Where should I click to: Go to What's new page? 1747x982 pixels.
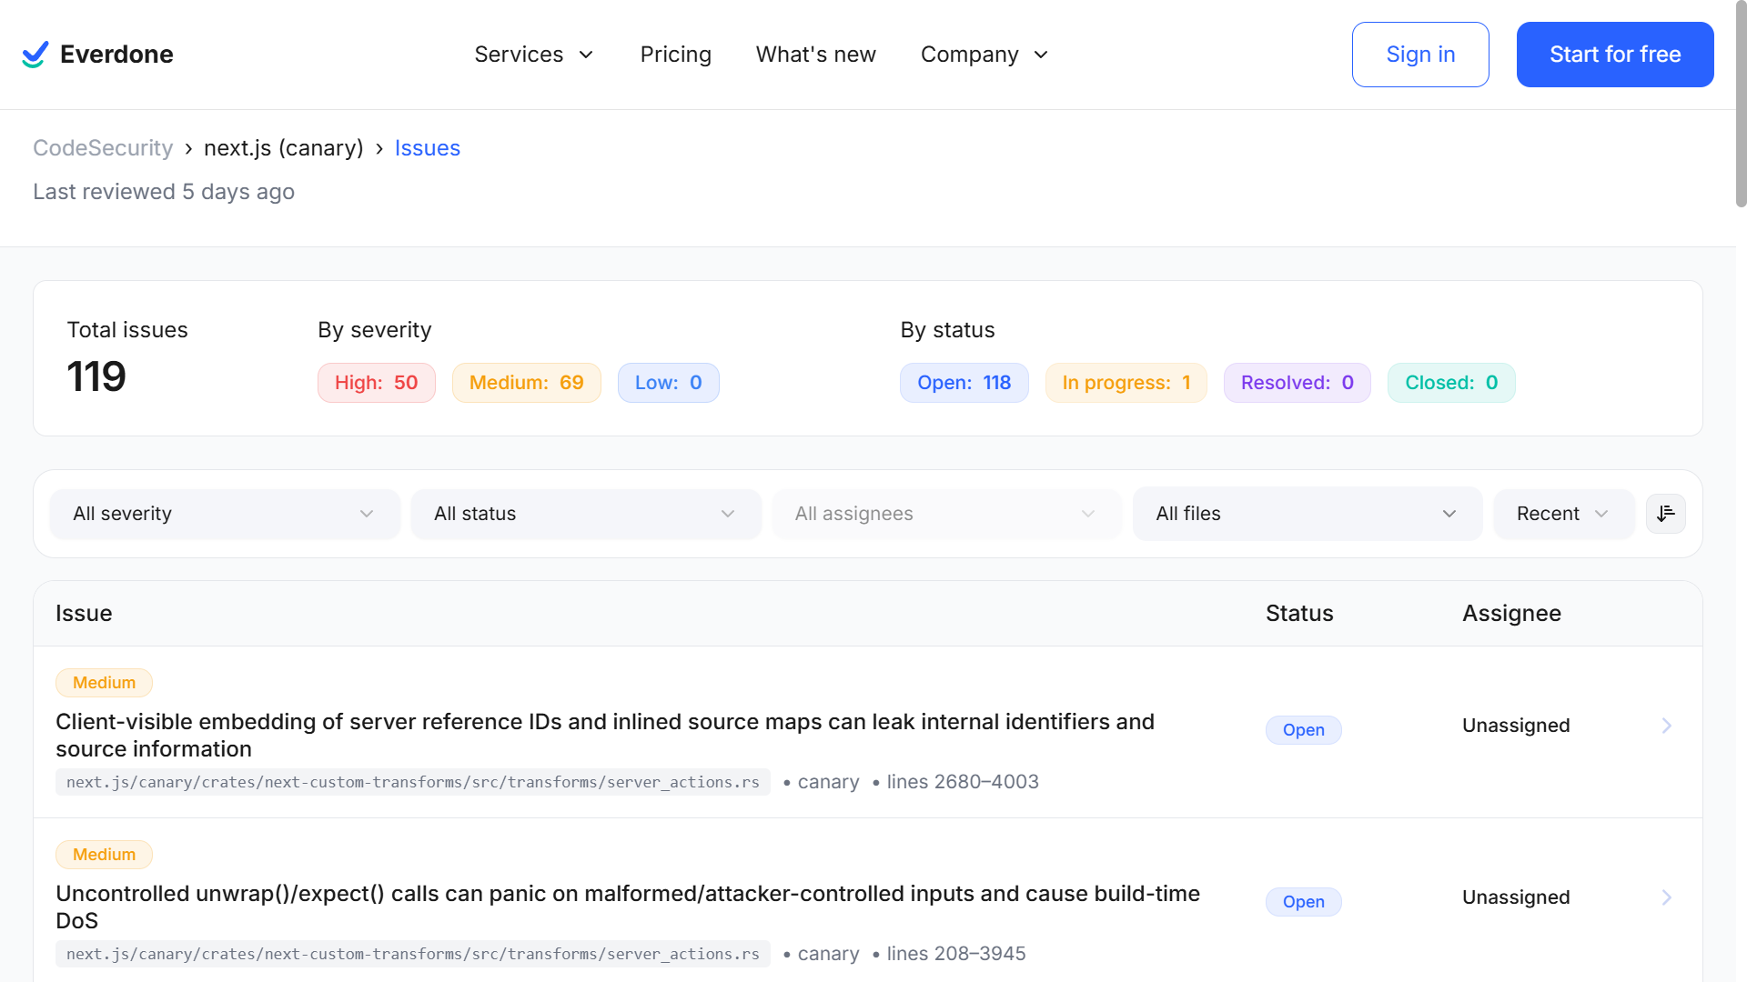click(x=815, y=55)
